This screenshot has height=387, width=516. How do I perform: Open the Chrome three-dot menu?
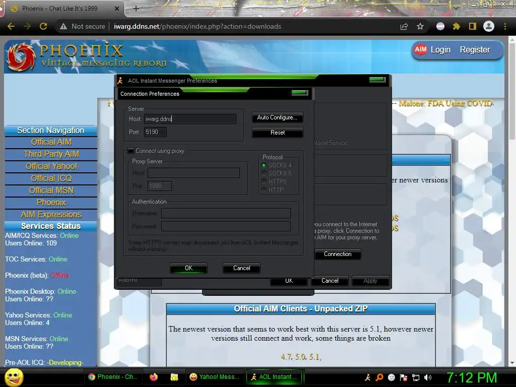[505, 26]
